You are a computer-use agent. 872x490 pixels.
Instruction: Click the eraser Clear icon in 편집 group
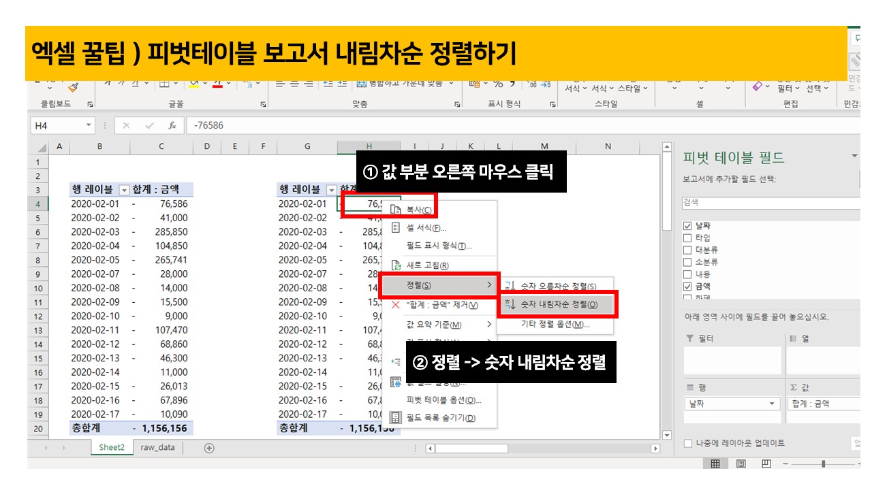[758, 87]
